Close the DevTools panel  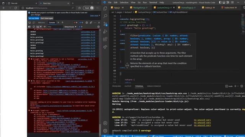click(99, 22)
